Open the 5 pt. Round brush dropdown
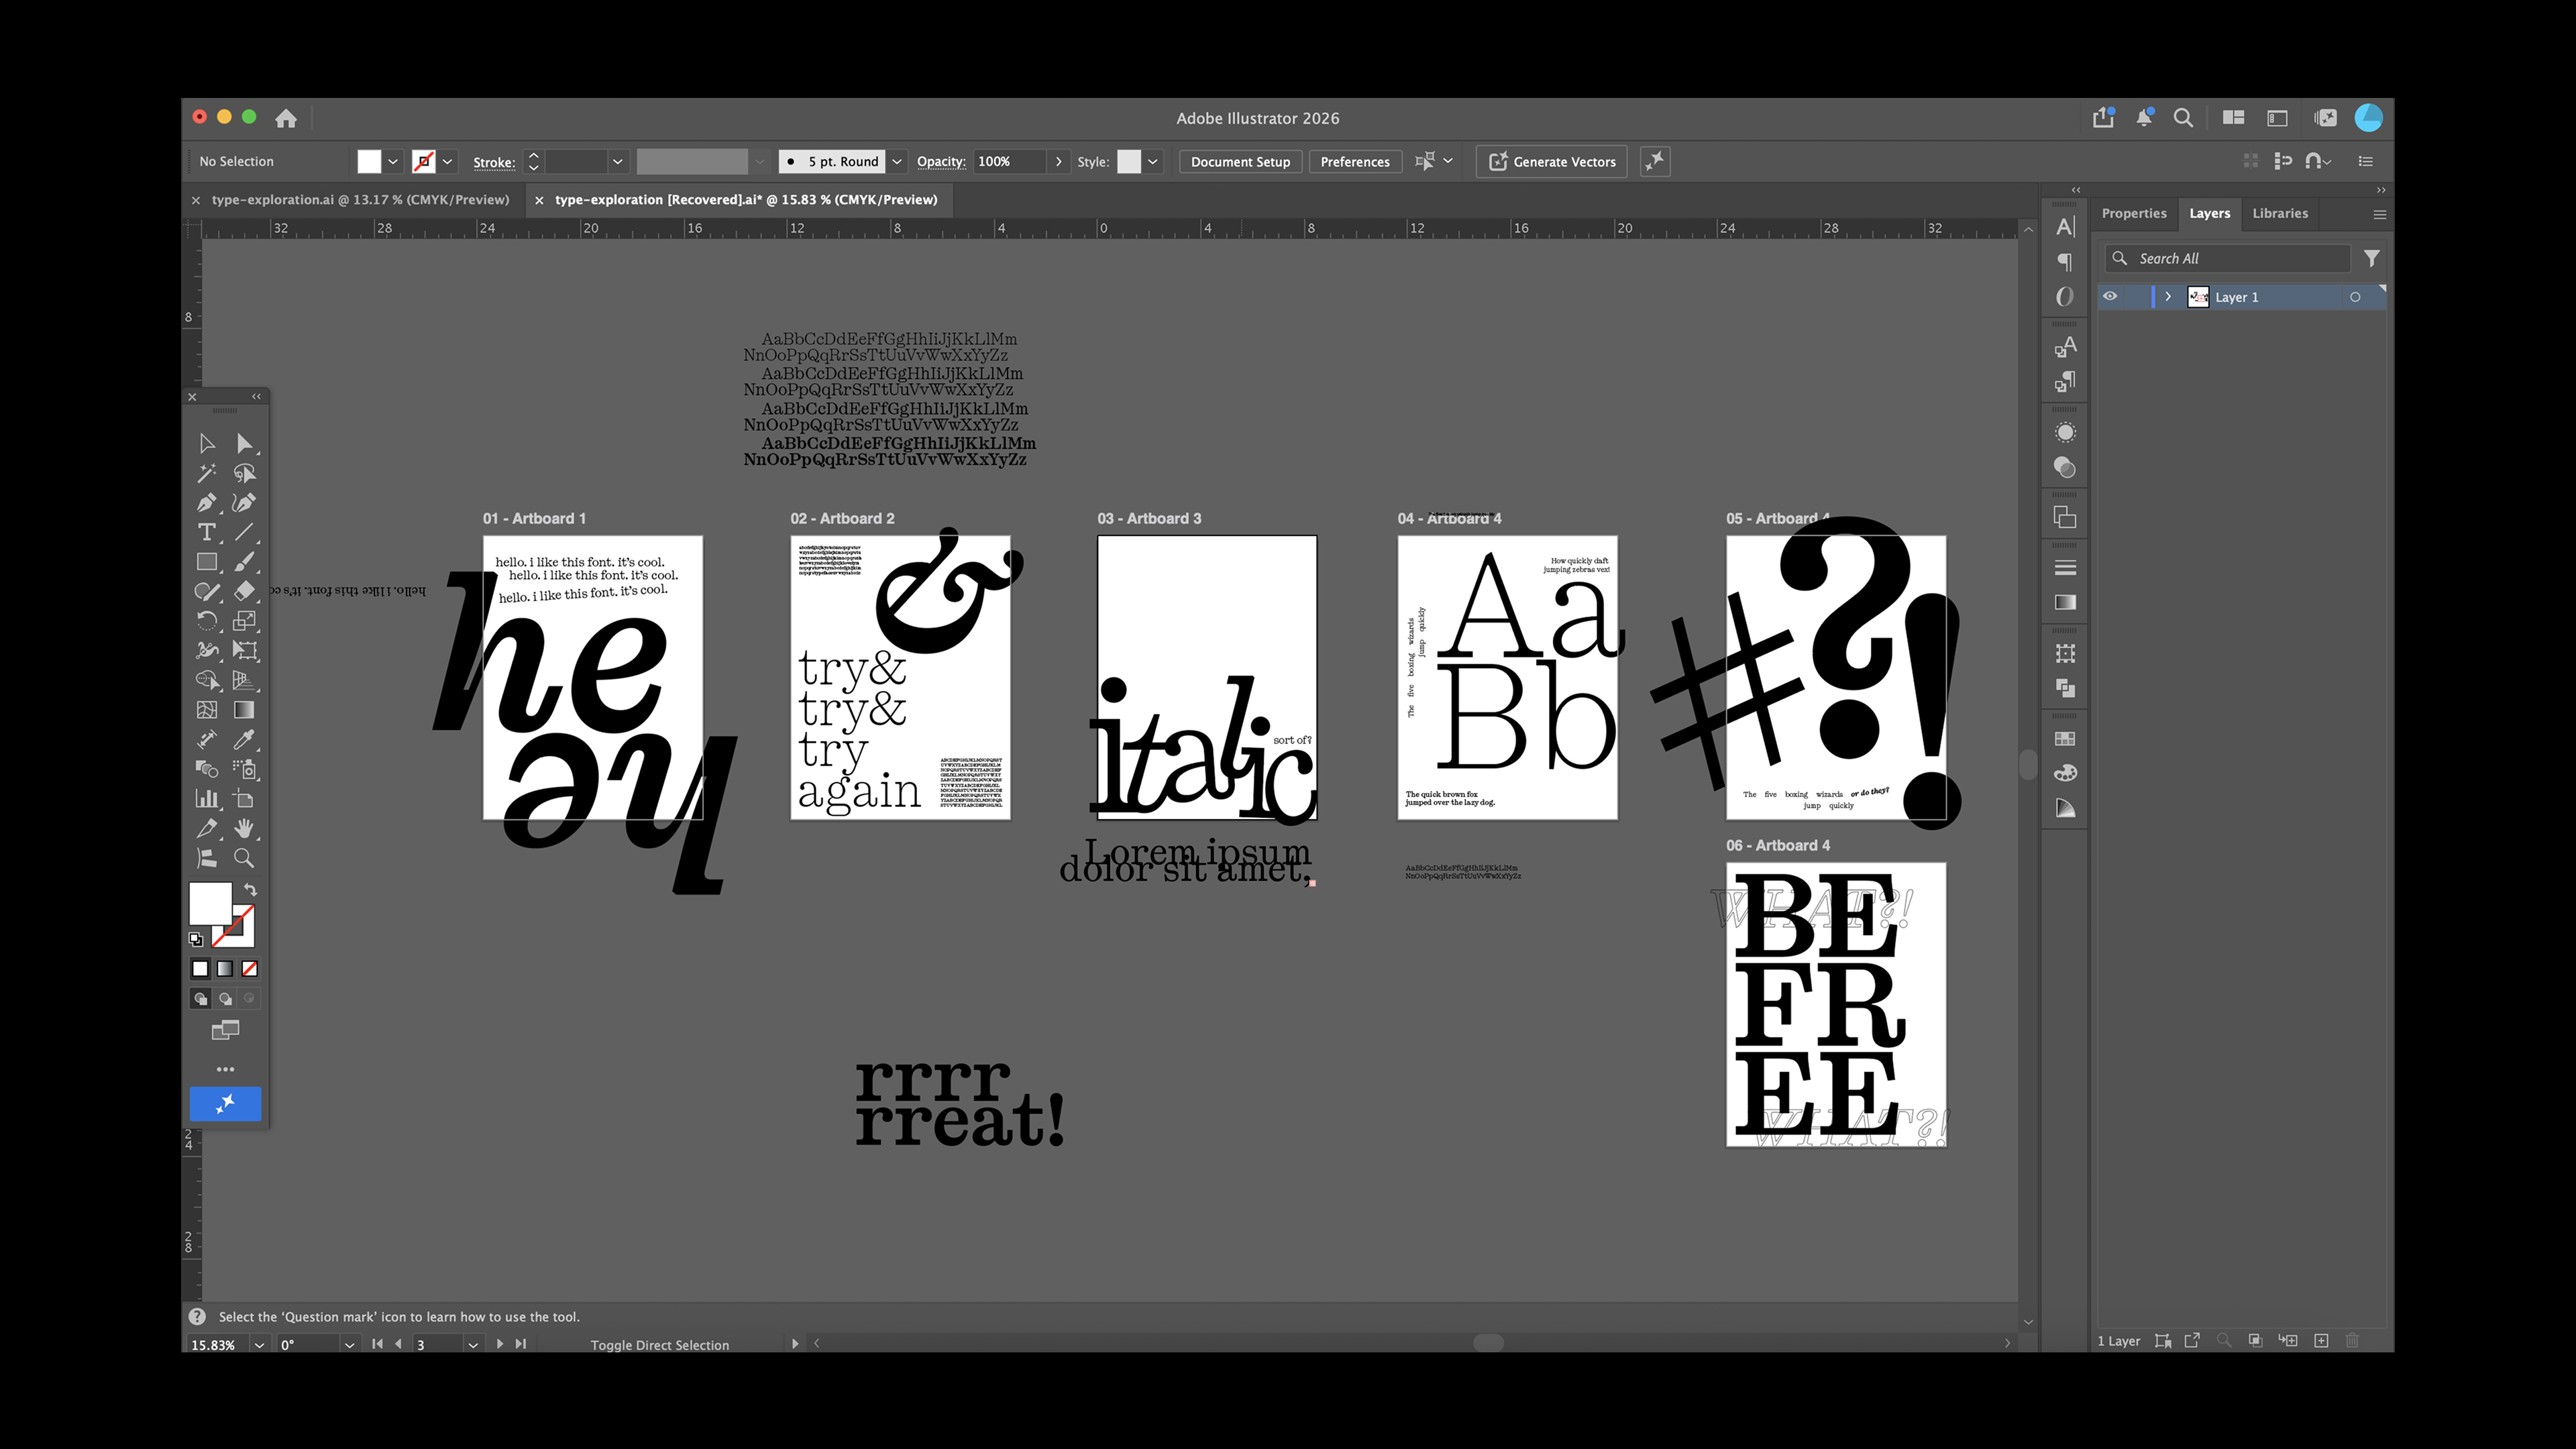This screenshot has height=1449, width=2576. (897, 161)
